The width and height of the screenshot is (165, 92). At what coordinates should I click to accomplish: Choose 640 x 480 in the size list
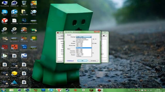pyautogui.click(x=84, y=49)
